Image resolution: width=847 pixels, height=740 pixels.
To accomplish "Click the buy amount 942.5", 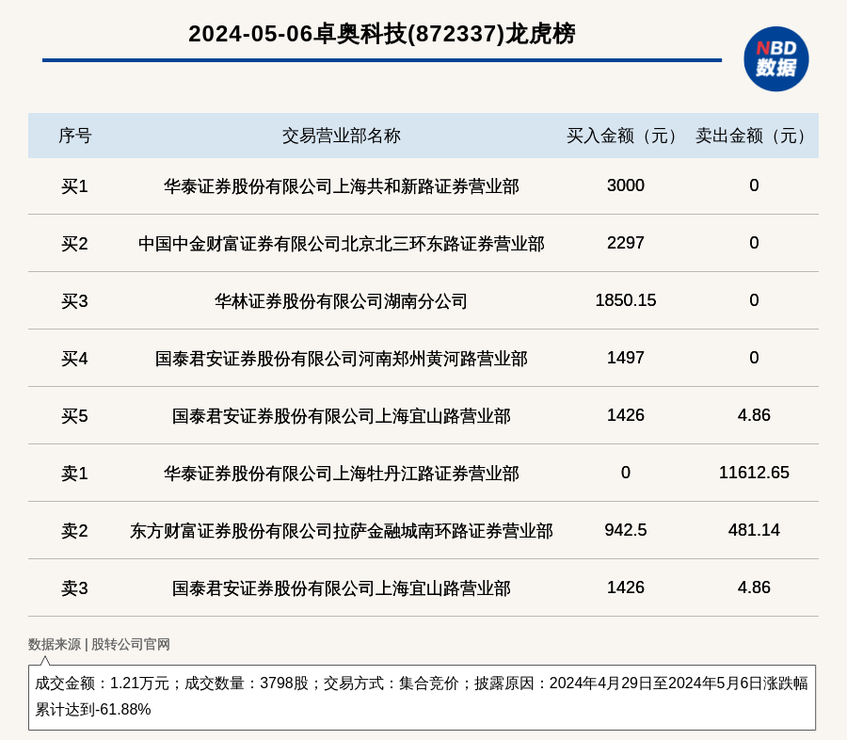I will [x=626, y=529].
